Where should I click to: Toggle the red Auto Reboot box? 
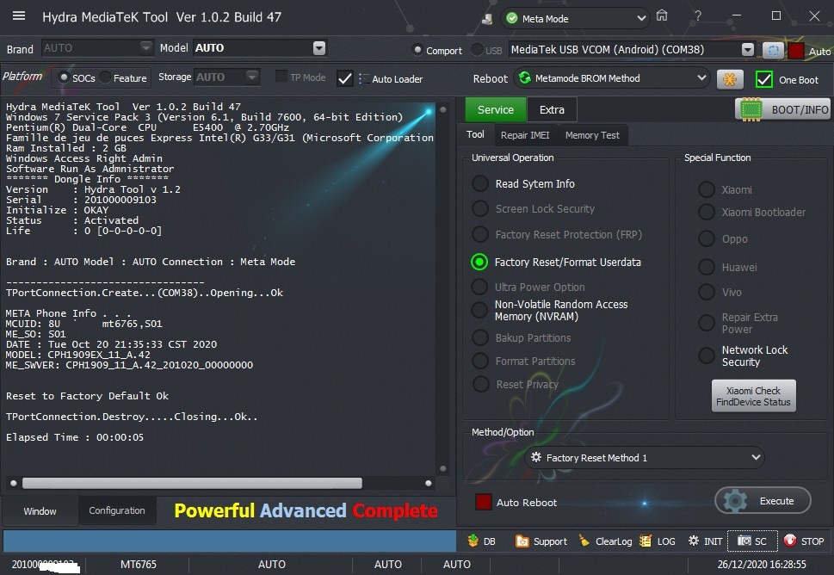pyautogui.click(x=484, y=502)
